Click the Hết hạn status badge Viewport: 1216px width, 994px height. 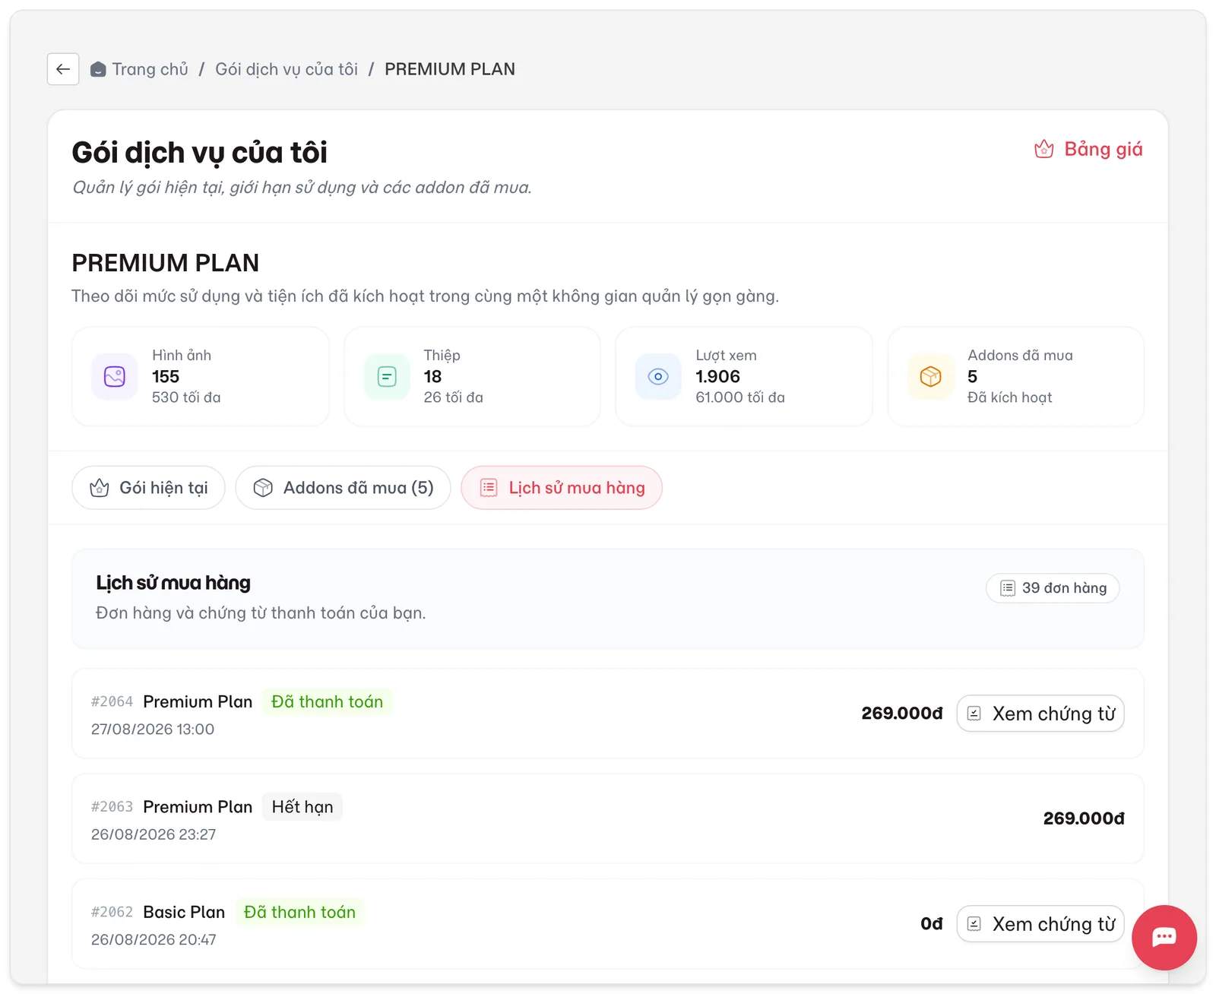pos(302,807)
